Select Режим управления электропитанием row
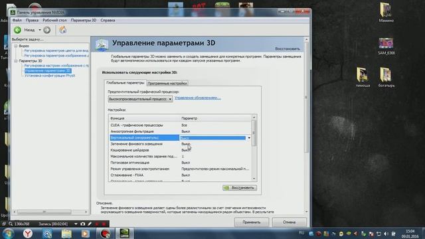The width and height of the screenshot is (425, 239). [x=181, y=169]
